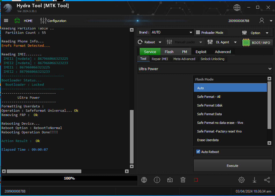This screenshot has width=275, height=196.
Task: Click log panel scroll up arrow
Action: point(132,30)
